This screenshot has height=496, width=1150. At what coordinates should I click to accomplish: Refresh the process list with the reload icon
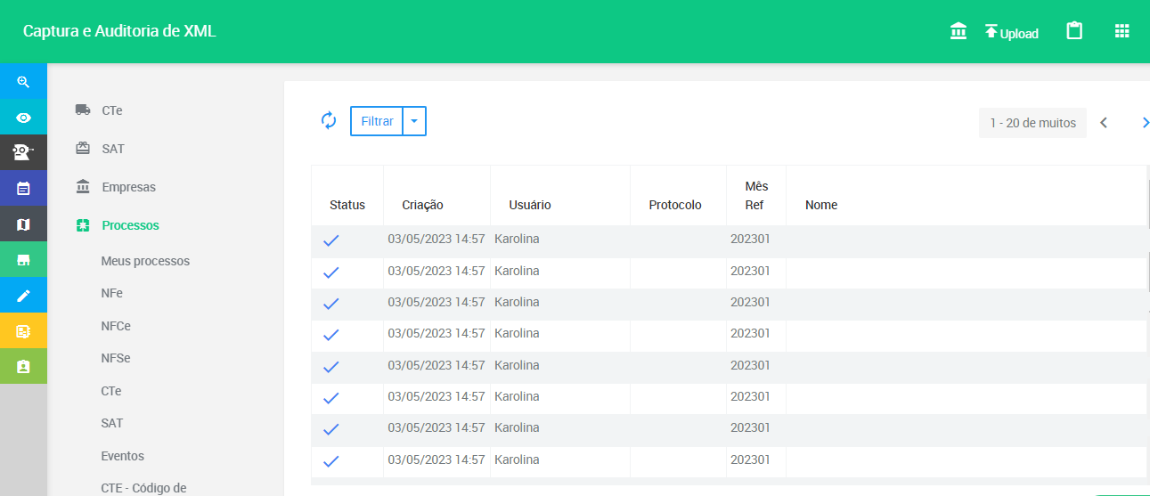point(329,120)
